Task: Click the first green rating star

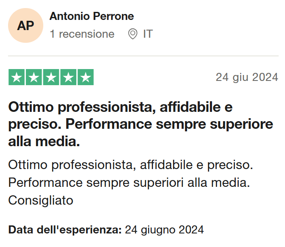Action: (x=17, y=77)
